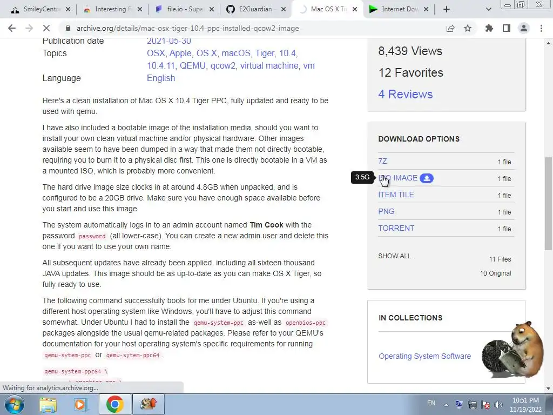Click the QEMU topic link
The height and width of the screenshot is (415, 553).
coord(193,65)
